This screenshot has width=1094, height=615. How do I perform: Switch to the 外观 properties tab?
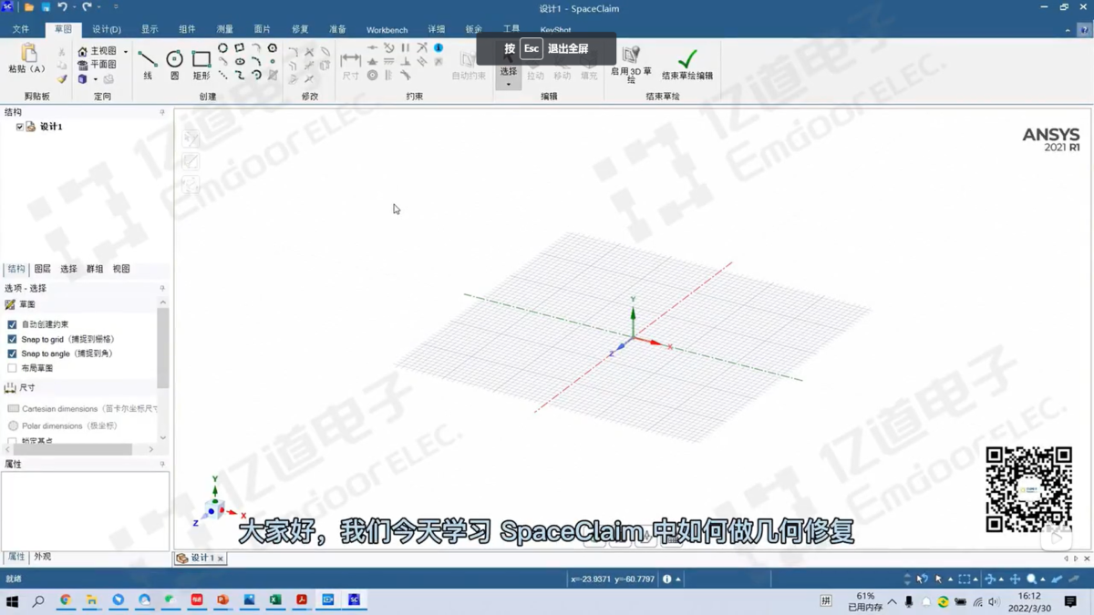42,557
